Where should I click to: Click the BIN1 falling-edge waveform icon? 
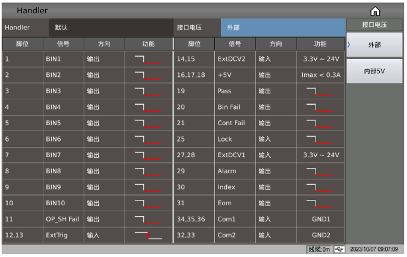[148, 59]
